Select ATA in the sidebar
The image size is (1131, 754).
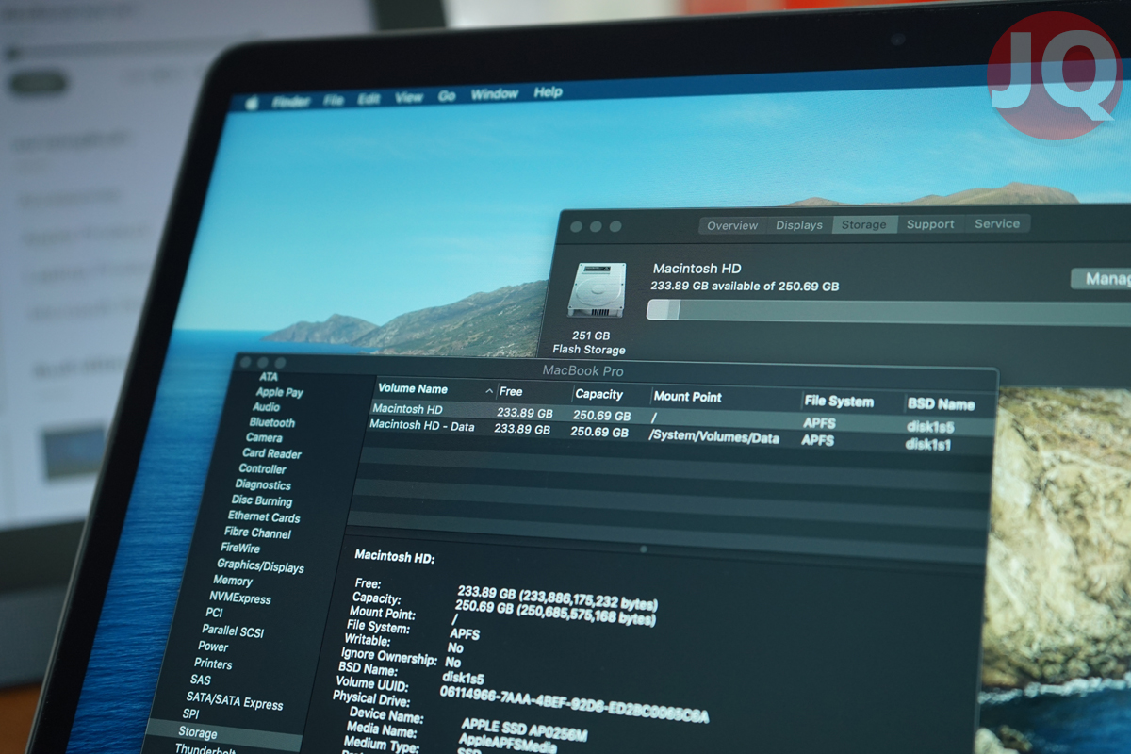point(269,377)
